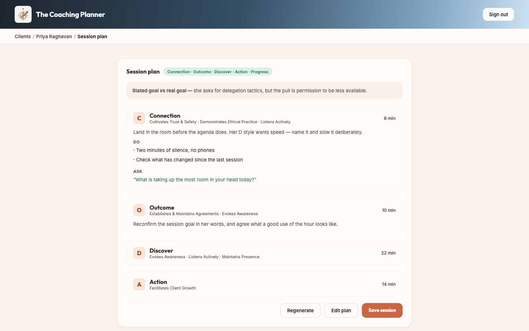Viewport: 529px width, 331px height.
Task: Click the Outcome 'O' letter badge
Action: (139, 210)
